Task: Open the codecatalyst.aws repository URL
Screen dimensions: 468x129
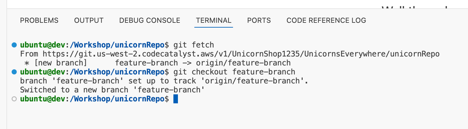Action: click(241, 54)
